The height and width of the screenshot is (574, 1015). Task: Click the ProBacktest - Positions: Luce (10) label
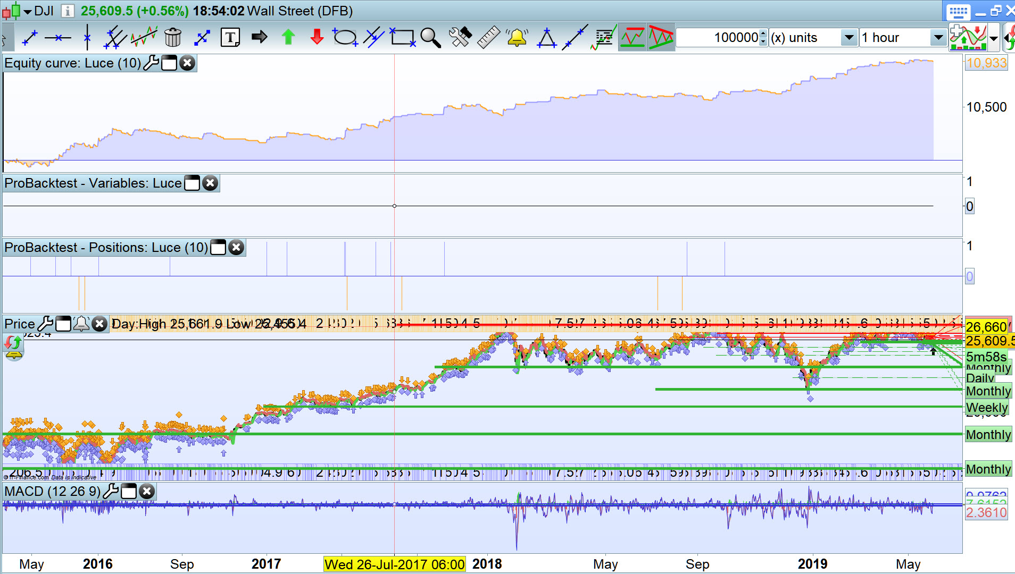(x=106, y=247)
